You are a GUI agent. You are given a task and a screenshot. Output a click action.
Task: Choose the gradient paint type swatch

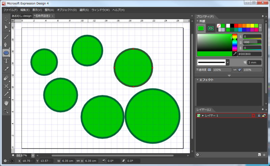219,30
